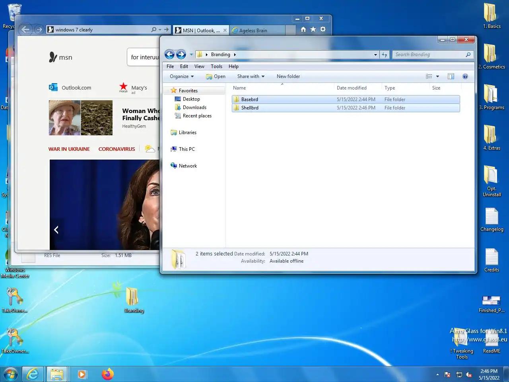
Task: Go forward in Internet Explorer window
Action: [39, 29]
